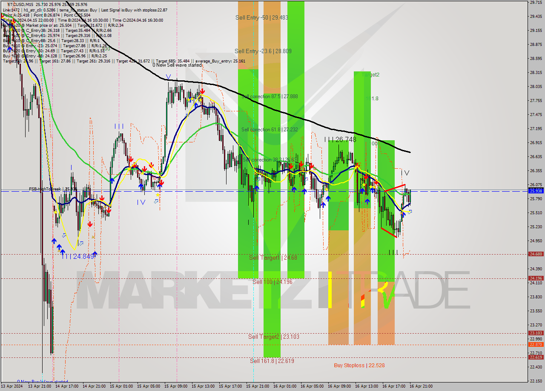Click the '13 Apr 2024' time axis label
The width and height of the screenshot is (545, 391).
11,386
